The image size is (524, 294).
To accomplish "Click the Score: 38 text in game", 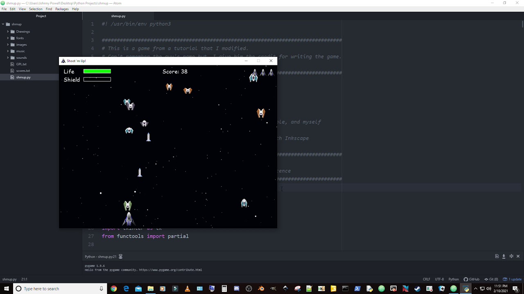I will 175,71.
